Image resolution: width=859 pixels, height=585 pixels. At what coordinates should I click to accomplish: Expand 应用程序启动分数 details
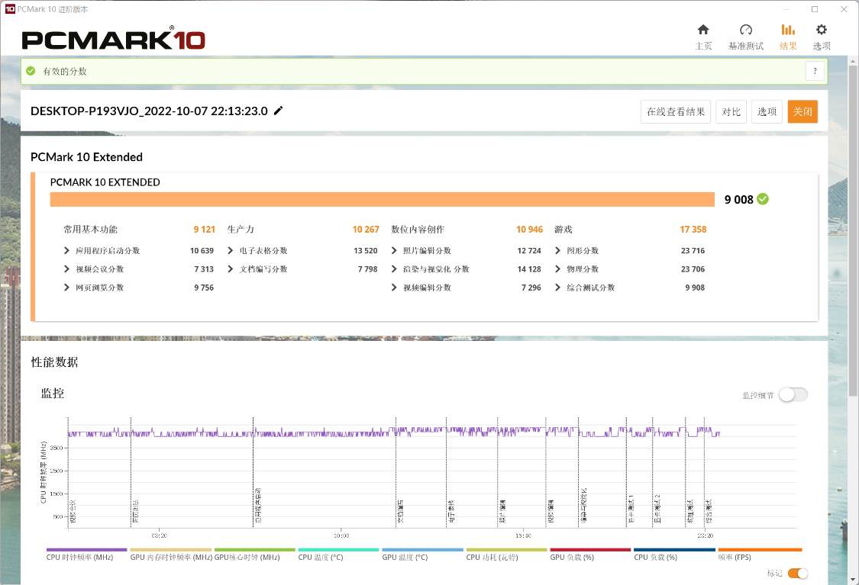pyautogui.click(x=67, y=251)
